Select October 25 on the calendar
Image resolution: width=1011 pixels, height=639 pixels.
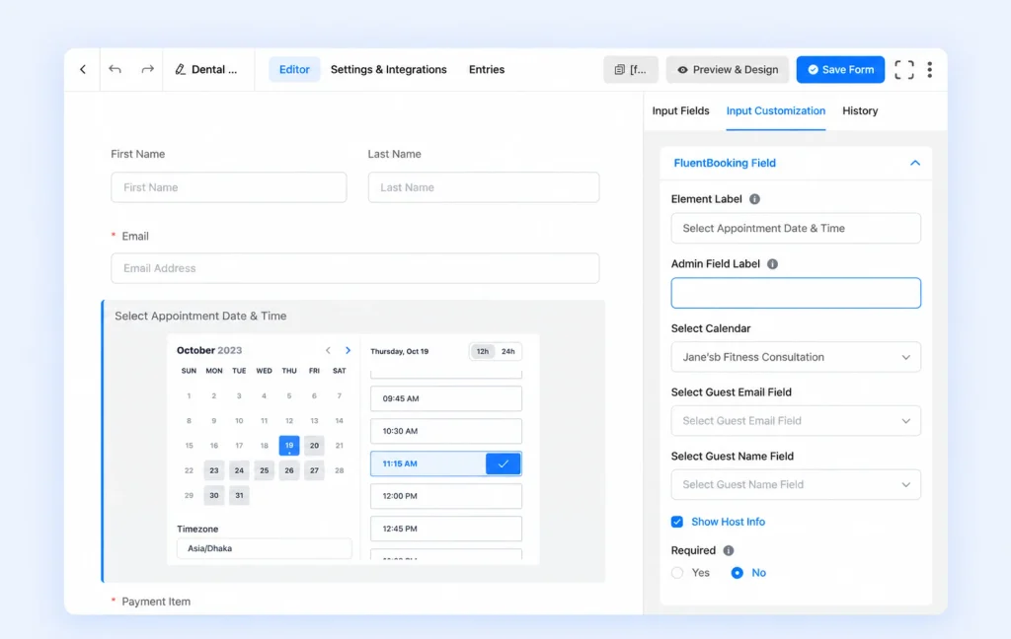tap(264, 470)
